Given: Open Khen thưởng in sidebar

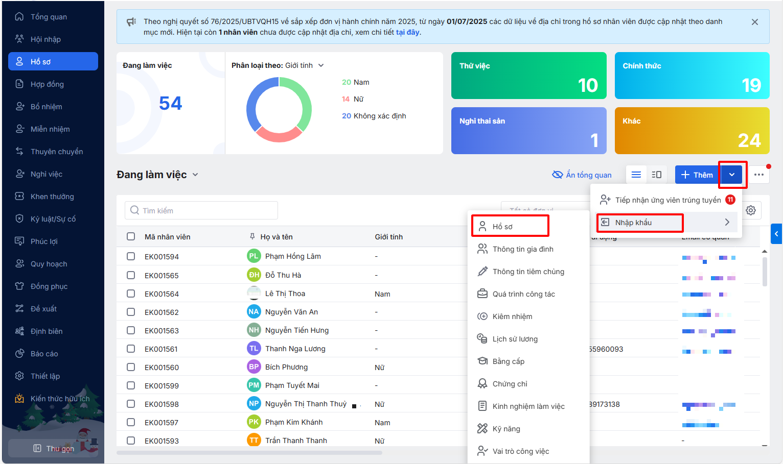Looking at the screenshot, I should [x=52, y=197].
